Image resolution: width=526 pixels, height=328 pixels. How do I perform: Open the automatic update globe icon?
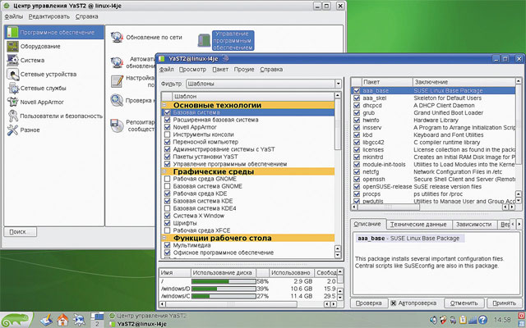[117, 62]
